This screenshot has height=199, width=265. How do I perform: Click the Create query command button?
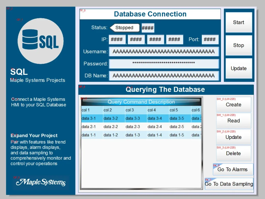233,105
